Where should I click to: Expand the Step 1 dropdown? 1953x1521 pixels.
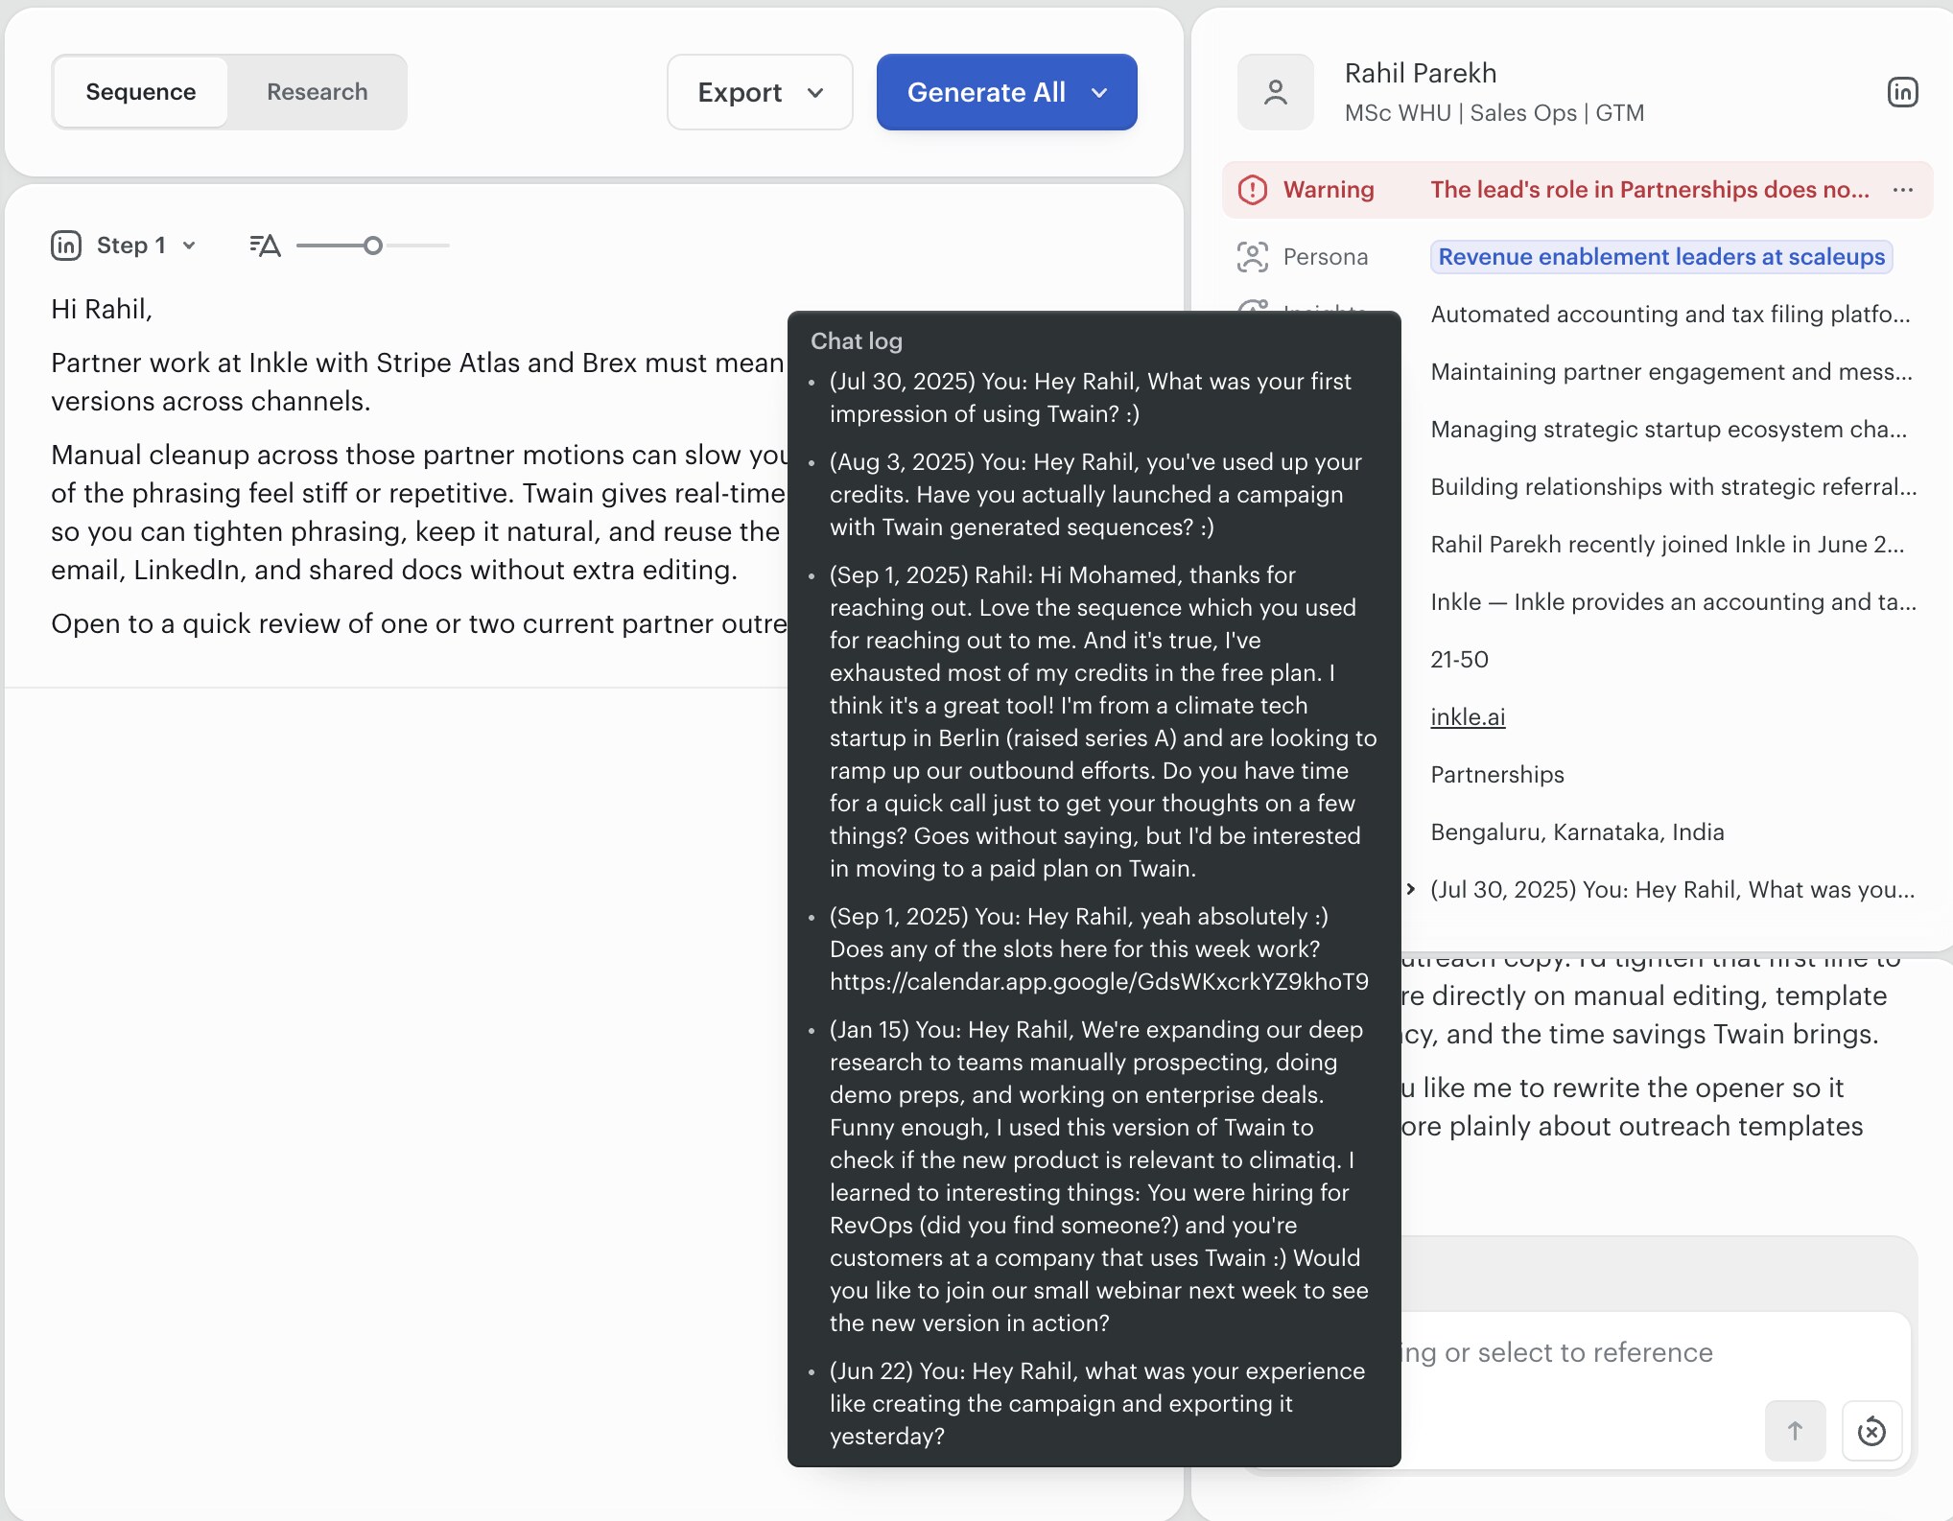coord(147,246)
